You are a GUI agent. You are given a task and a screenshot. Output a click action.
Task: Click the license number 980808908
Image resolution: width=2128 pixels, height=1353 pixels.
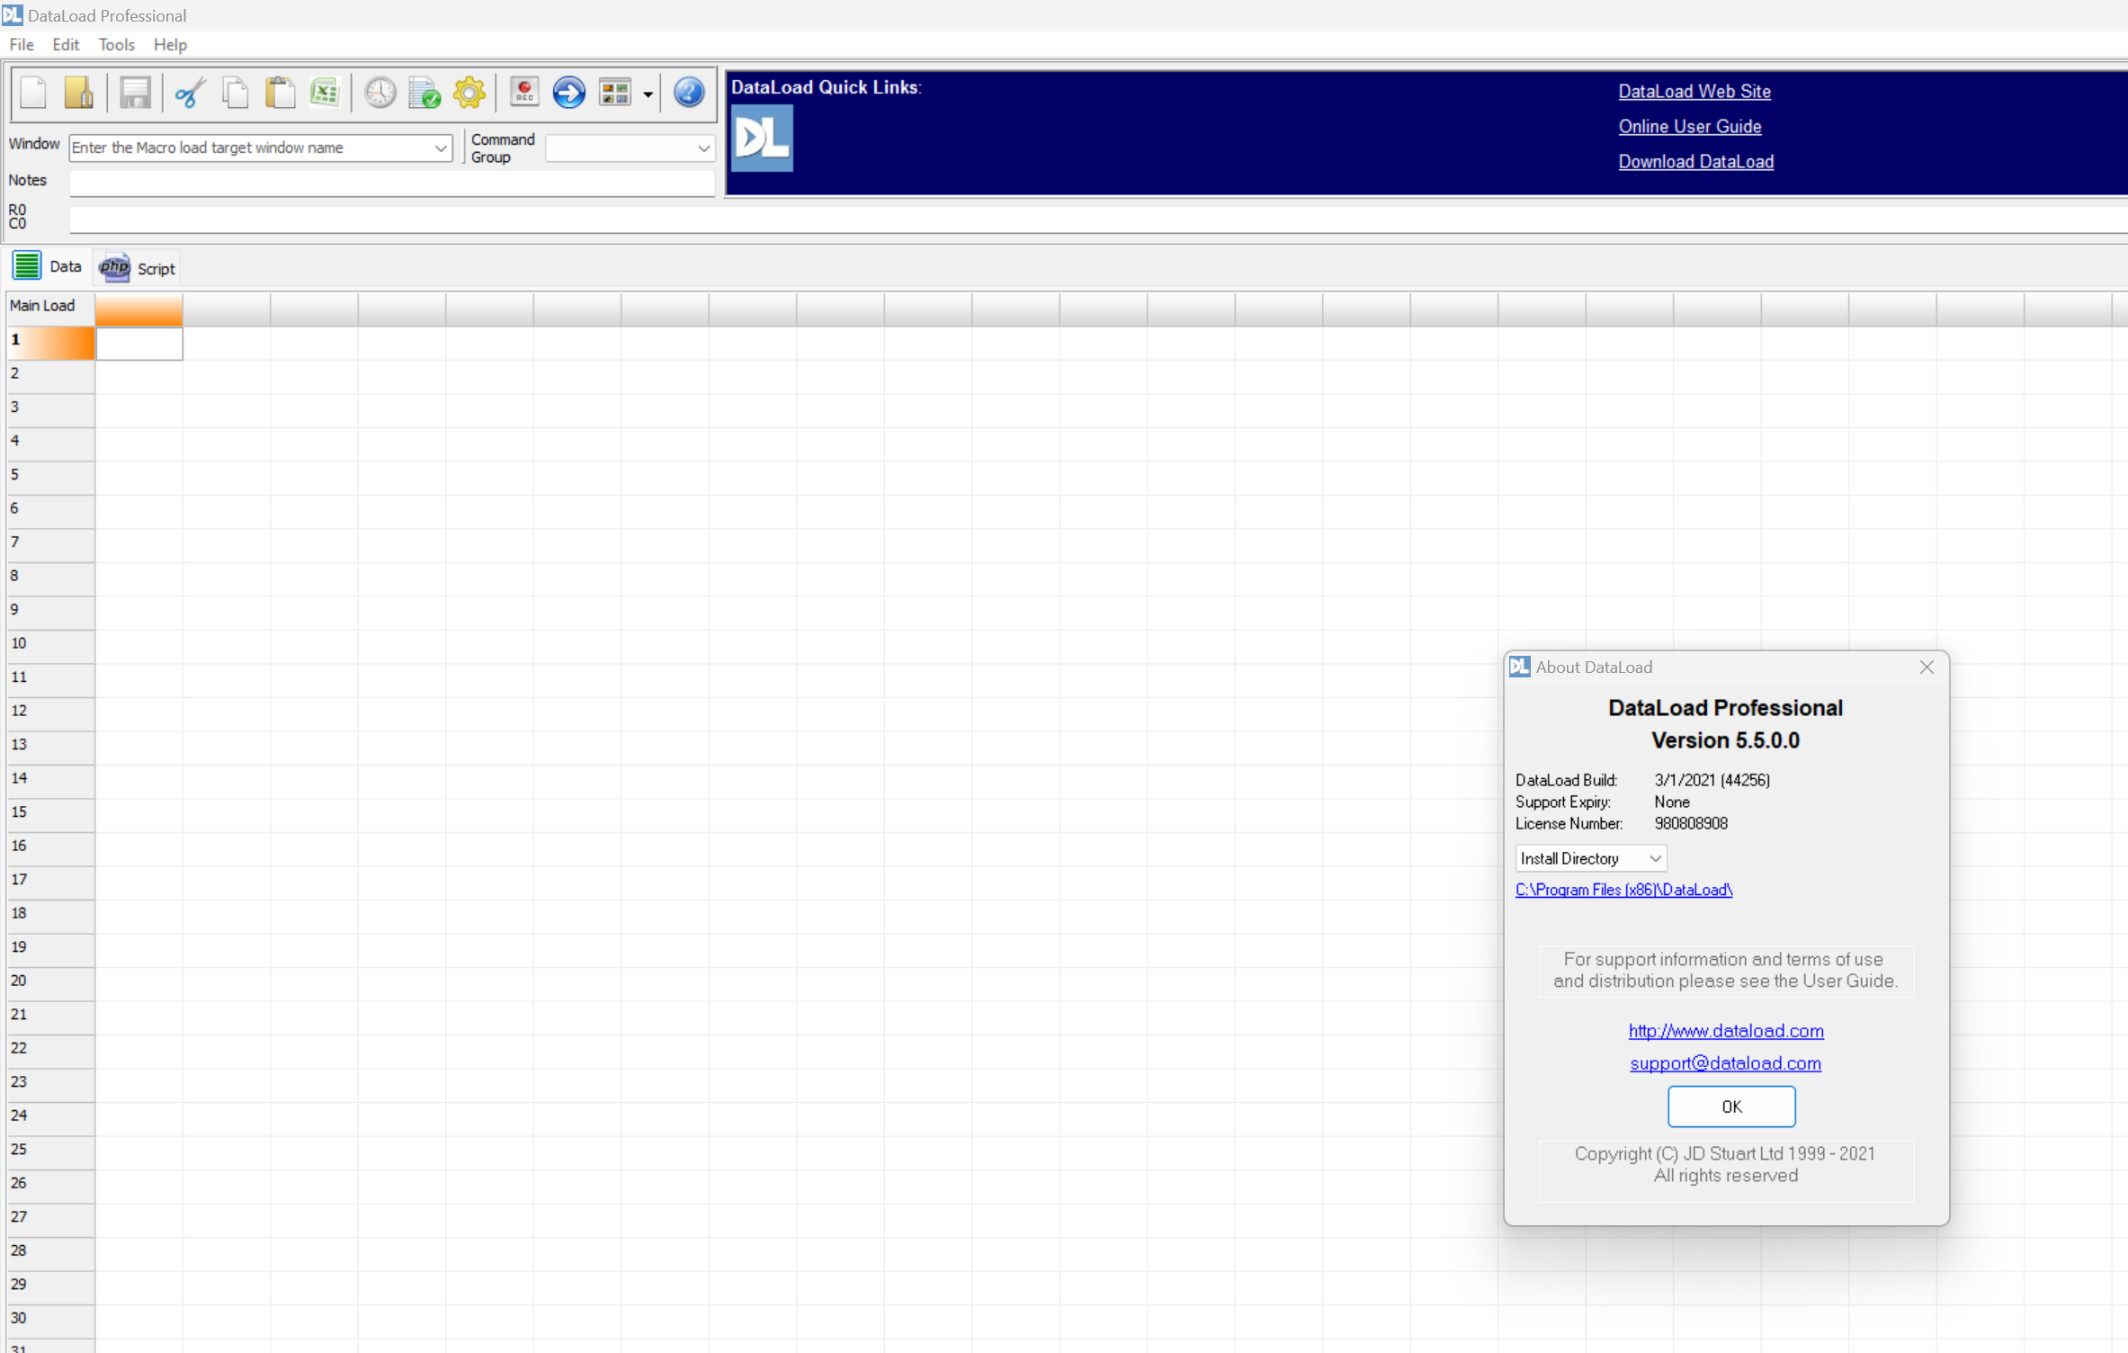point(1691,824)
